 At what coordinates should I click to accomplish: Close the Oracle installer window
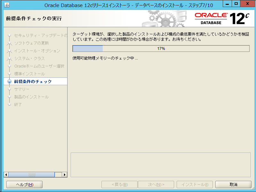point(247,4)
